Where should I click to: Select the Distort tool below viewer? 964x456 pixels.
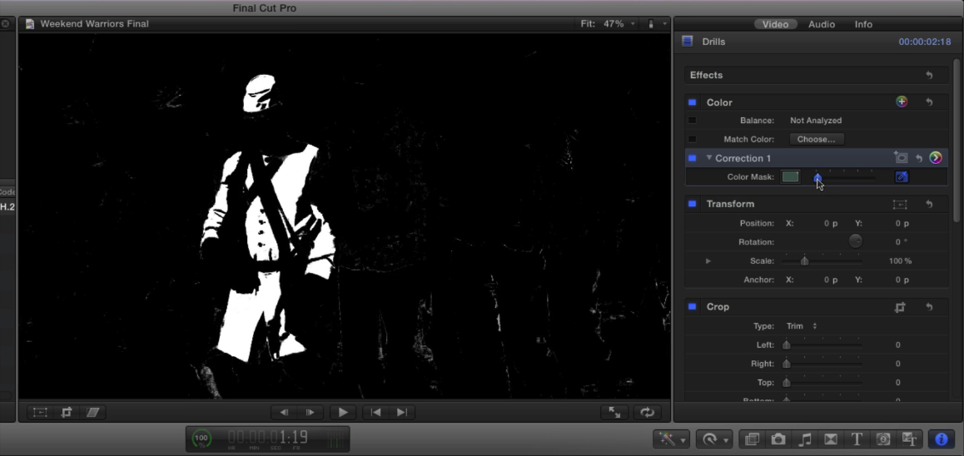(x=93, y=413)
